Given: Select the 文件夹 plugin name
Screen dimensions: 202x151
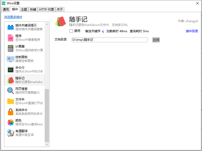Looking at the screenshot, I should point(20,99).
